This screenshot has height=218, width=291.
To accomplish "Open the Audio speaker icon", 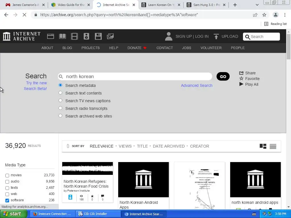I will pos(86,36).
